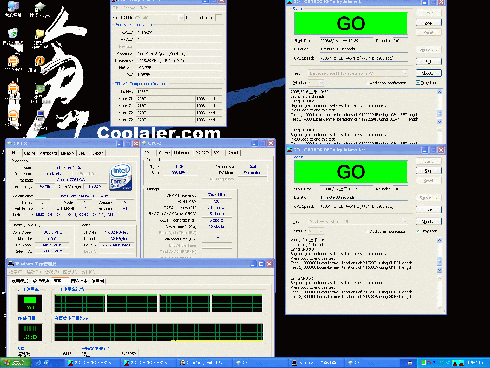Launch the GPU-Z.0.2.6 desktop shortcut
This screenshot has width=490, height=368.
pos(40,93)
